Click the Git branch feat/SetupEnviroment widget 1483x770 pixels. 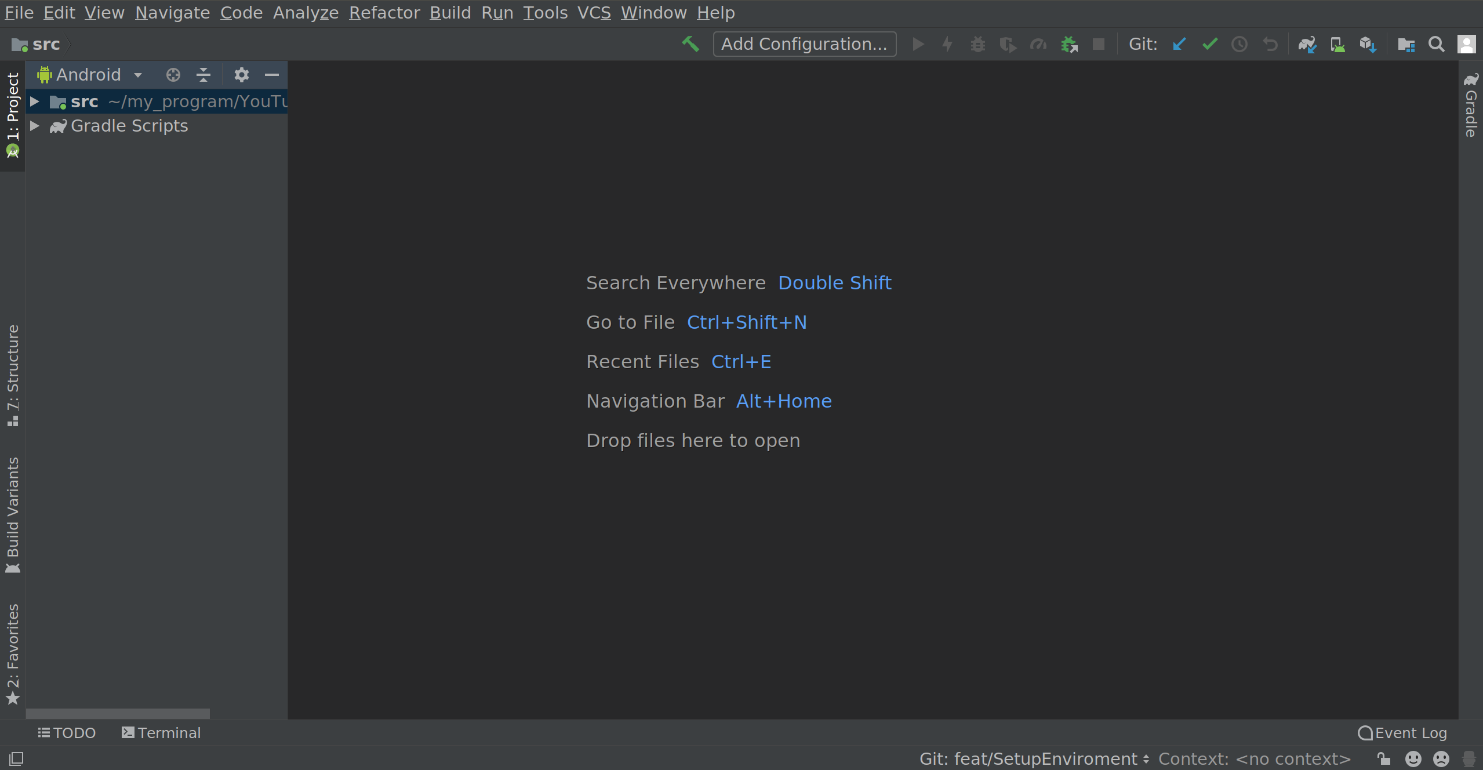(1034, 759)
